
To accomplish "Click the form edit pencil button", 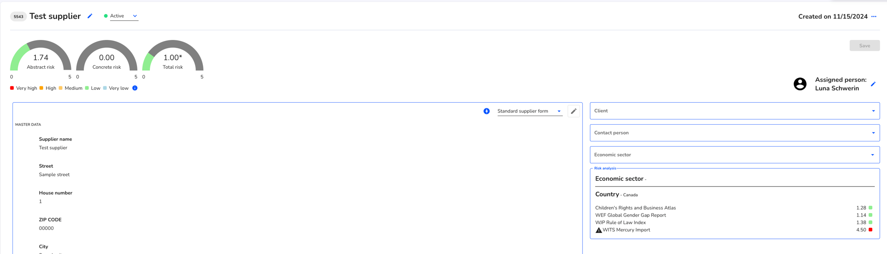I will (573, 111).
